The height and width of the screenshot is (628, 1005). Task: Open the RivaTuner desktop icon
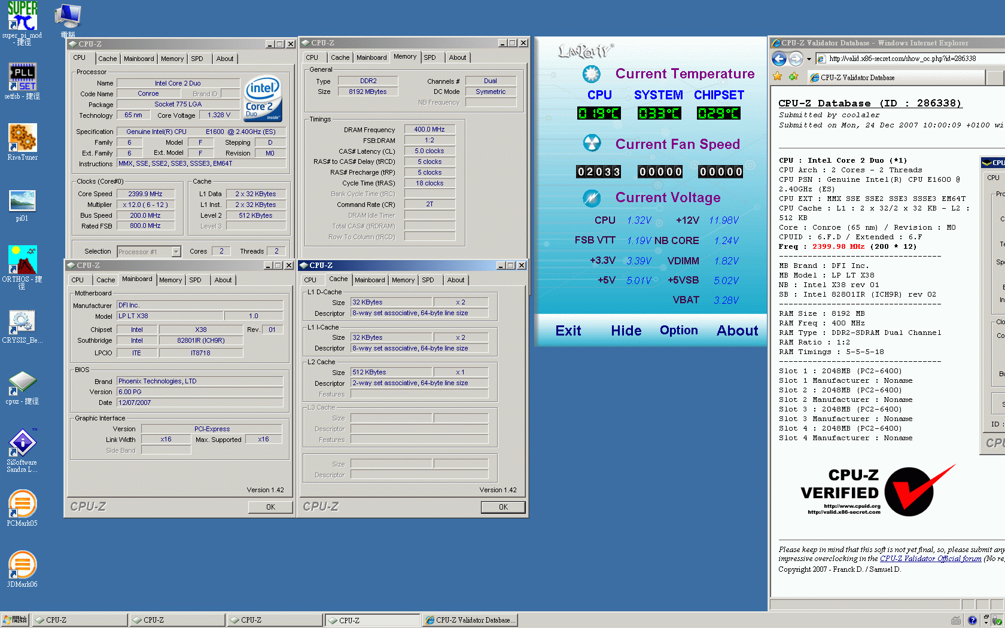pos(22,142)
